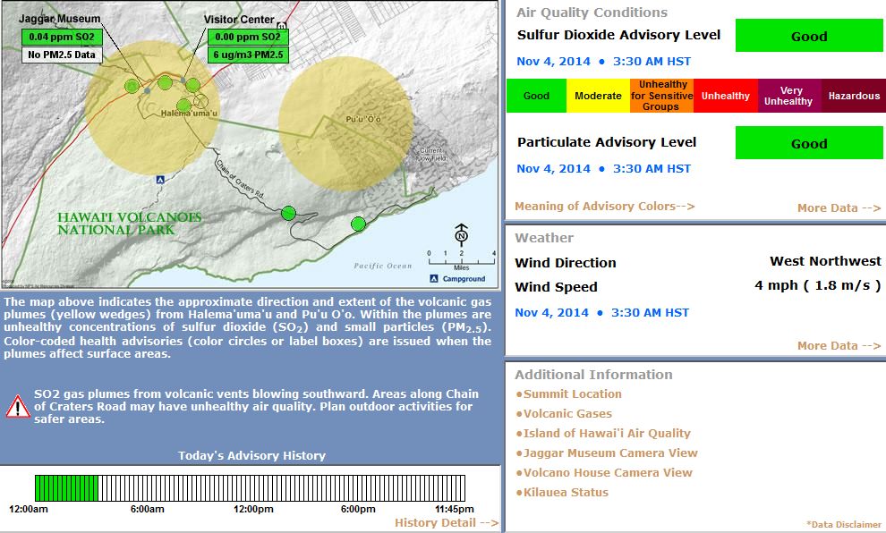Click the Weather section heading
The height and width of the screenshot is (533, 886).
coord(544,238)
